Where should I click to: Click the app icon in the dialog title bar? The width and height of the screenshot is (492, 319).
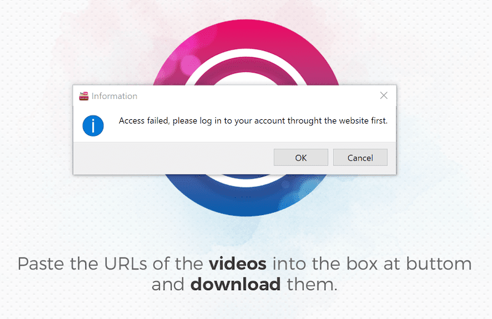84,96
